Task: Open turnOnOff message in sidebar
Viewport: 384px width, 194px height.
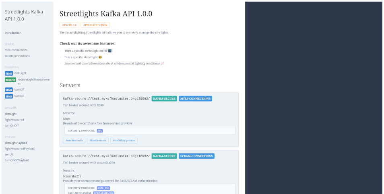Action: tap(12, 126)
